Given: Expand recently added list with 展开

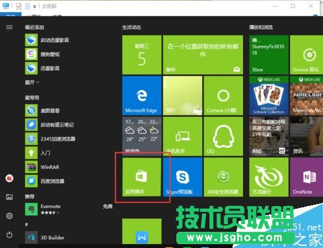Looking at the screenshot, I should click(32, 82).
